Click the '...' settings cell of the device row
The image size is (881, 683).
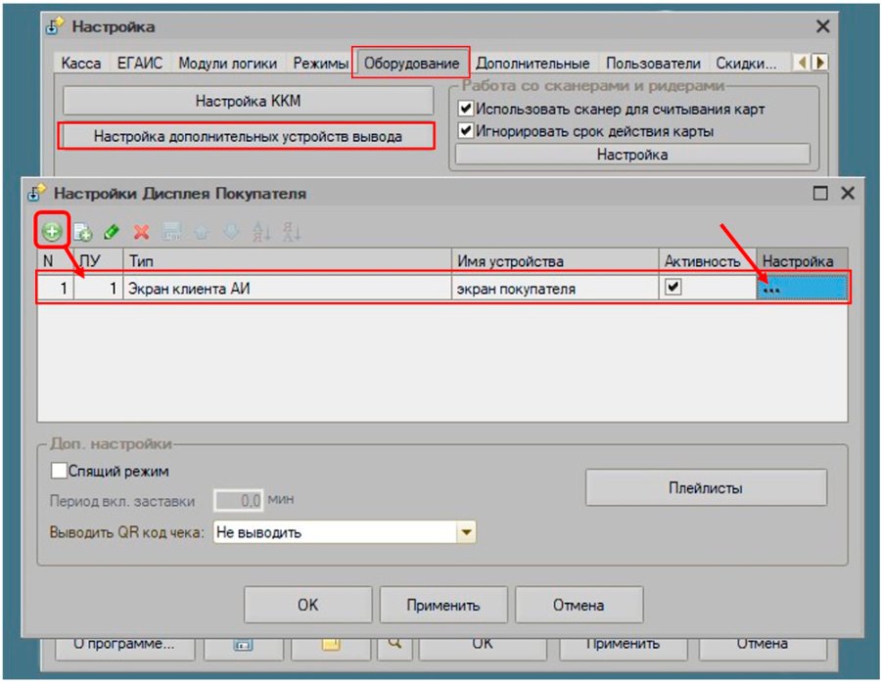point(802,289)
